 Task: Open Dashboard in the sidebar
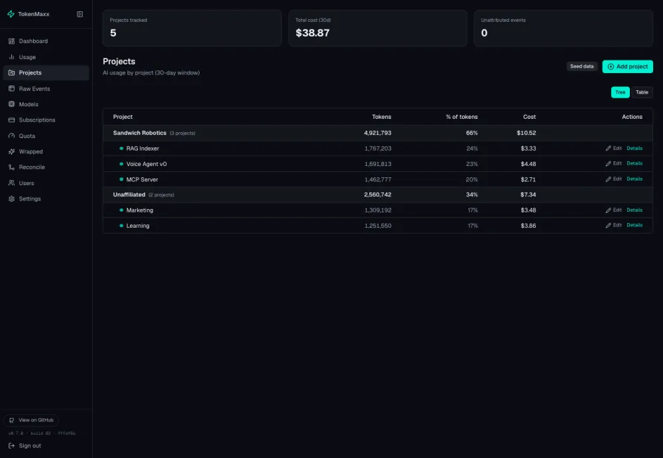(x=46, y=41)
